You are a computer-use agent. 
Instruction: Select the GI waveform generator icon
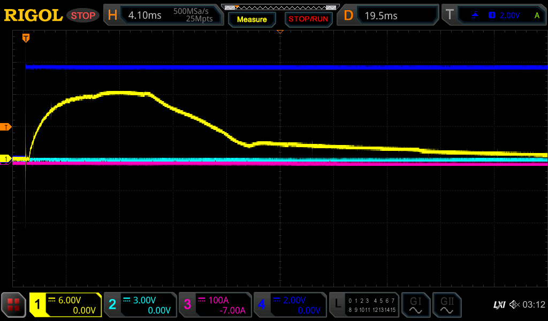[x=415, y=305]
